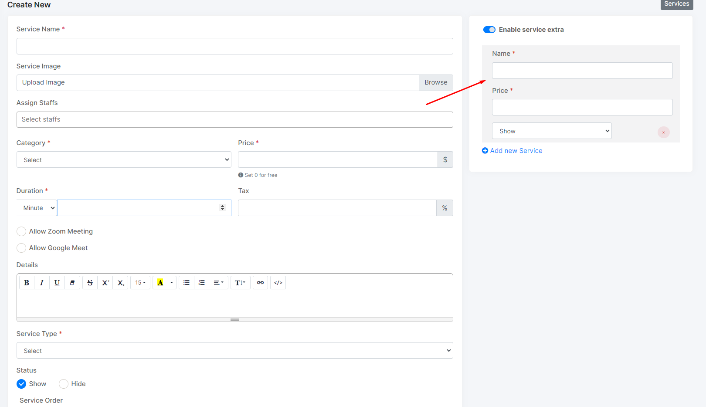Open the Service Type dropdown
Viewport: 706px width, 407px height.
pos(235,350)
